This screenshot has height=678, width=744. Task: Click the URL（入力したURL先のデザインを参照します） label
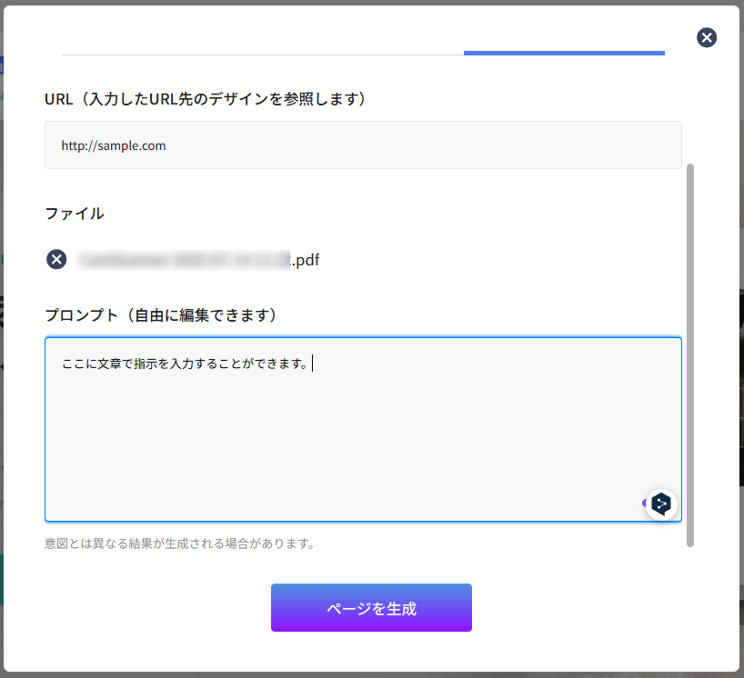coord(206,99)
